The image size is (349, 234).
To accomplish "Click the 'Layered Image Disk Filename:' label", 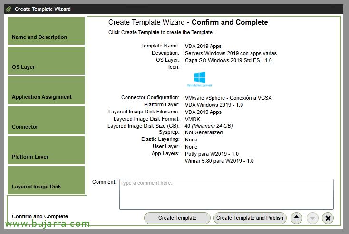I will (144, 112).
